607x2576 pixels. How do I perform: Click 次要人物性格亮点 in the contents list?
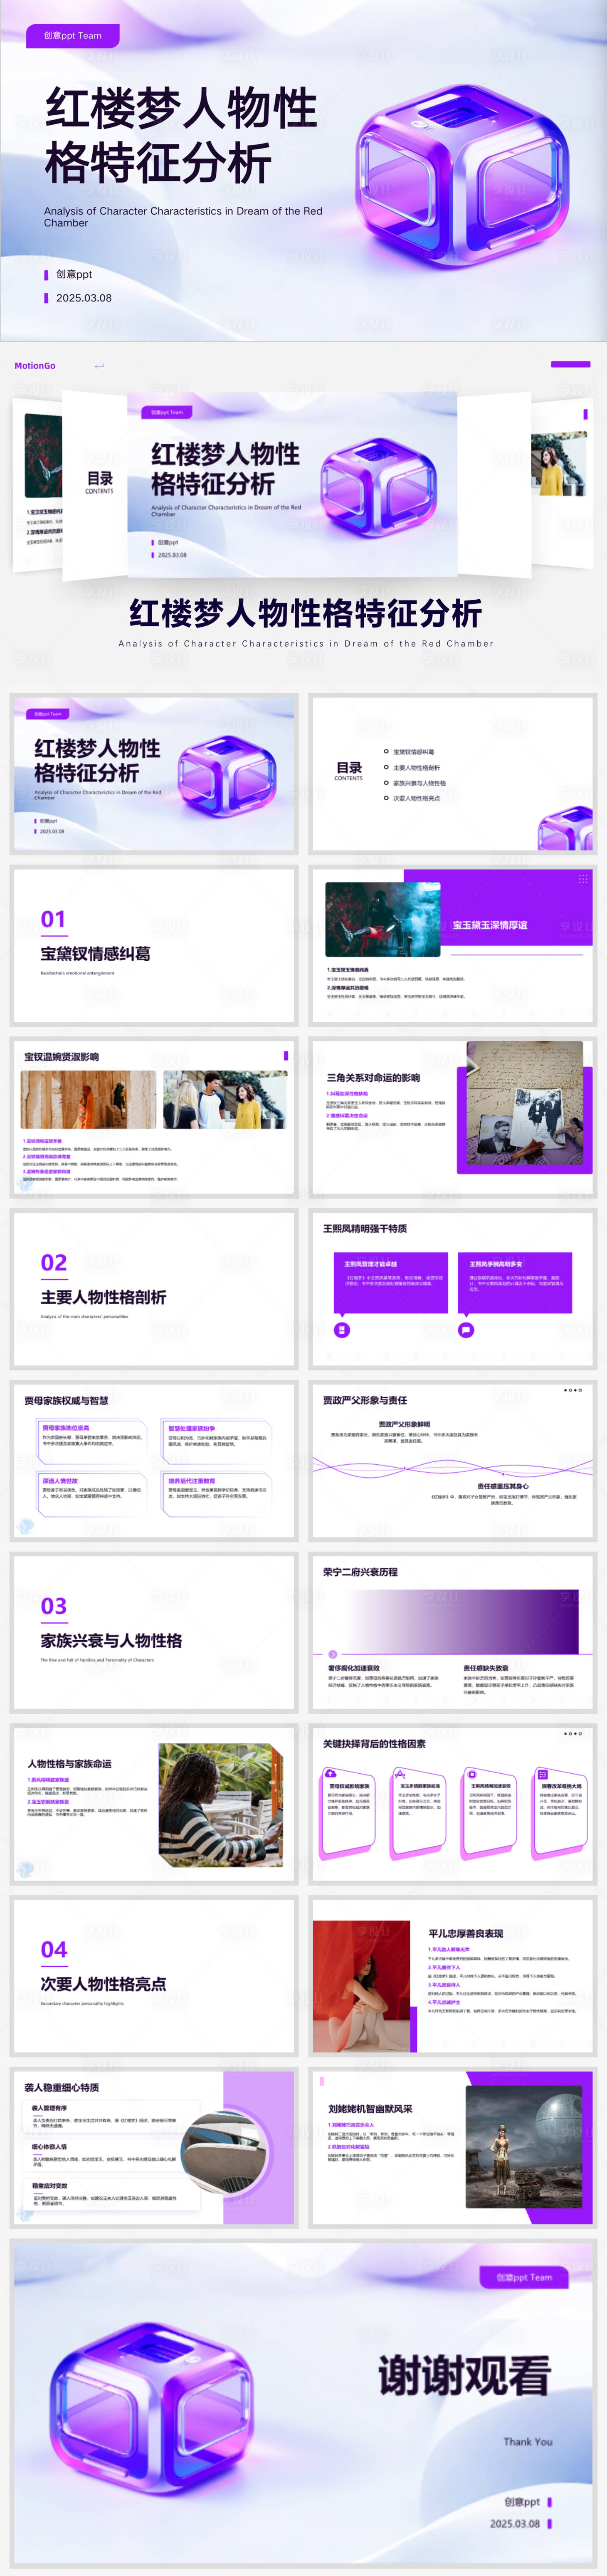416,799
